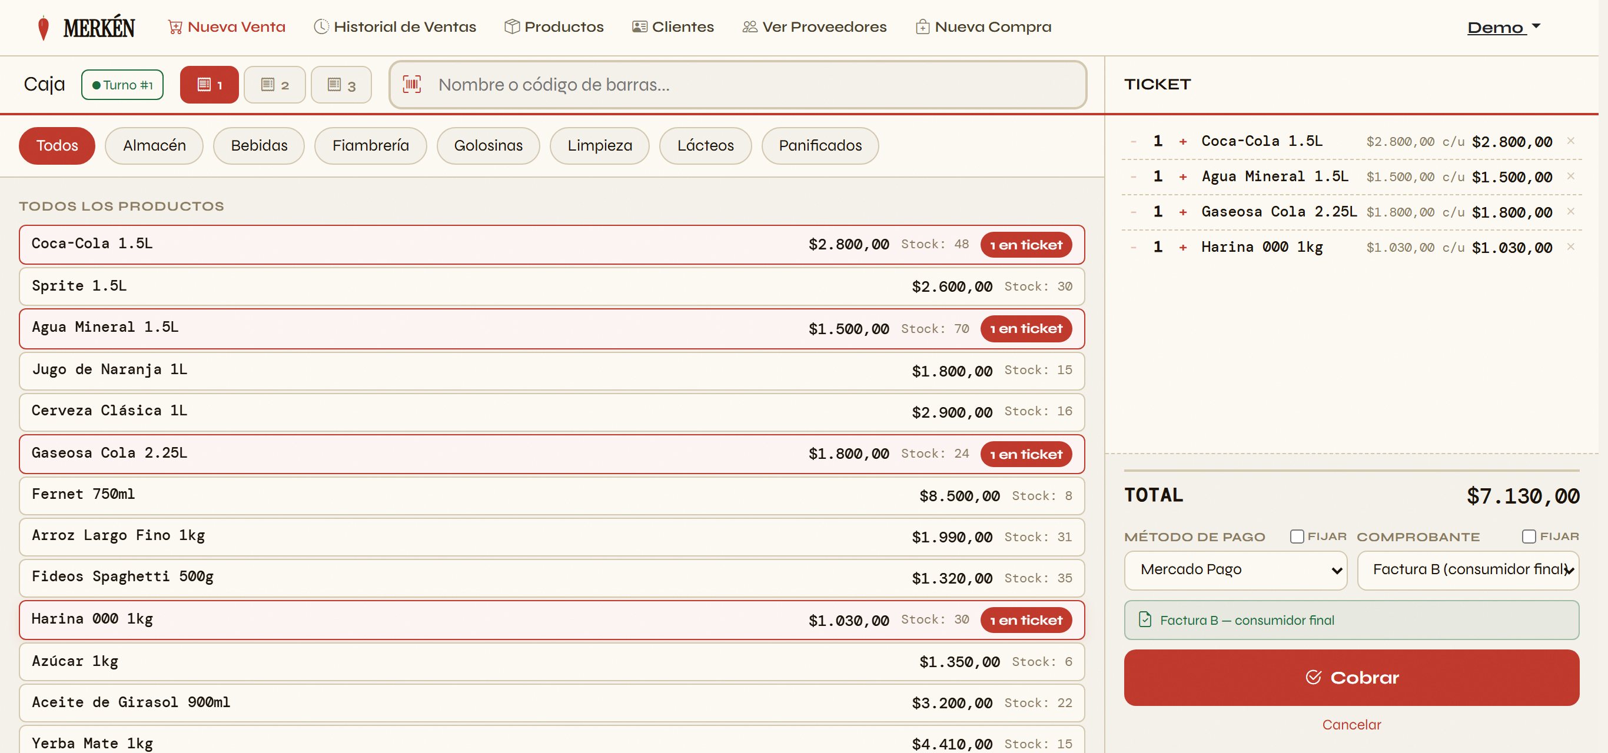Open Historial de Ventas page
The image size is (1608, 753).
[x=394, y=27]
